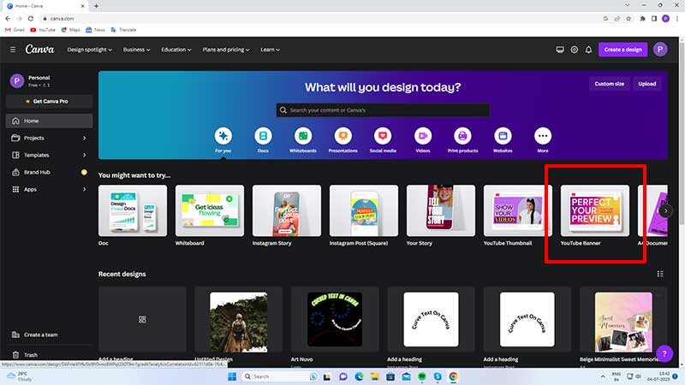Select the Videos category icon
The image size is (685, 385).
[423, 136]
